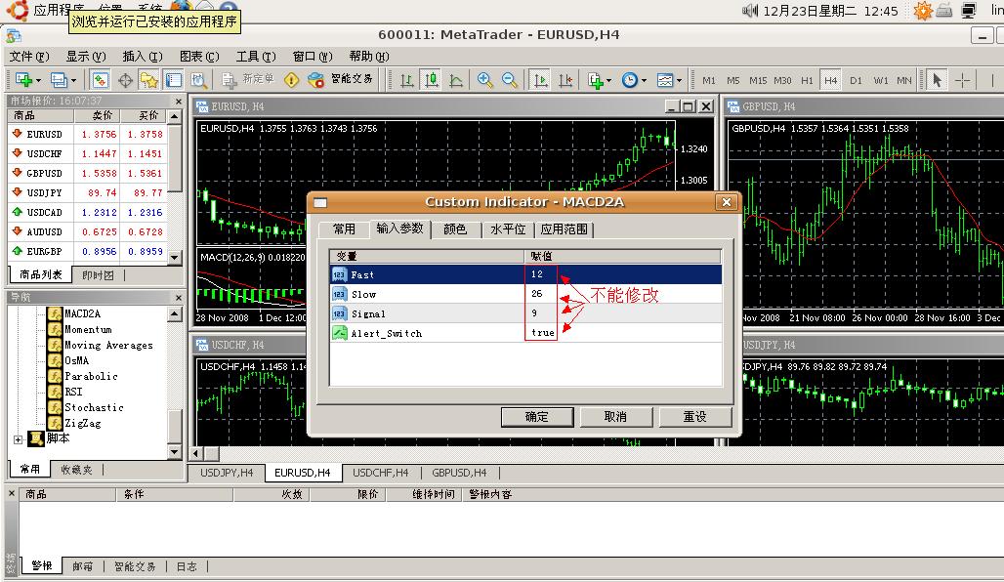Switch chart to bar chart
Viewport: 1004px width, 582px height.
406,80
